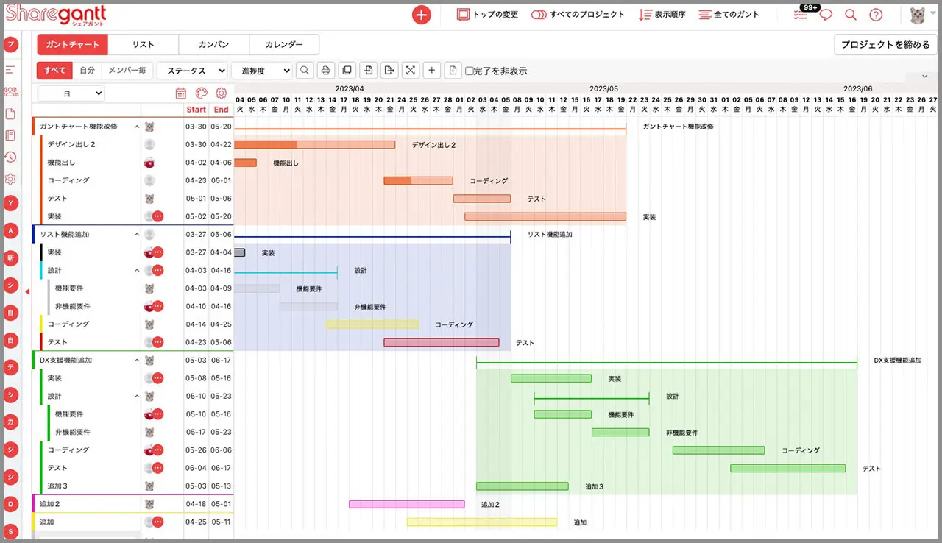942x543 pixels.
Task: Select the メンバー毎 filter toggle
Action: 127,71
